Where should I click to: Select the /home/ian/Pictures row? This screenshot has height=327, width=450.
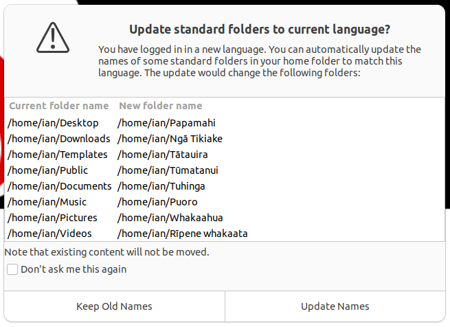pos(52,218)
